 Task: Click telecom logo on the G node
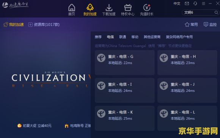pyautogui.click(x=101, y=58)
